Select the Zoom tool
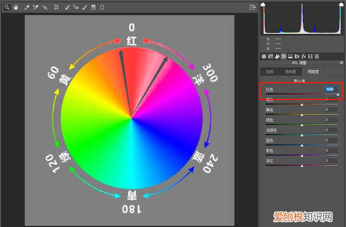This screenshot has width=346, height=227. (x=6, y=8)
